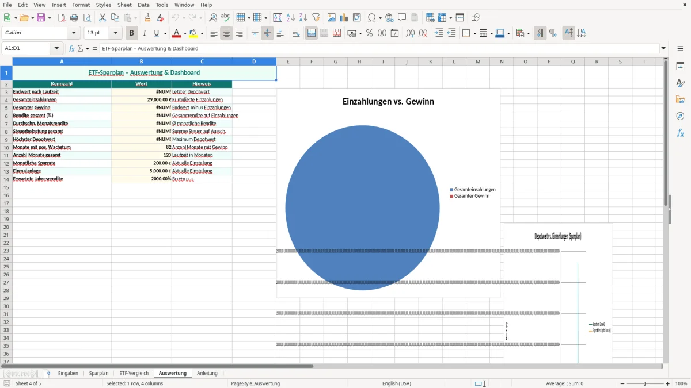
Task: Align text left toggle
Action: point(214,33)
